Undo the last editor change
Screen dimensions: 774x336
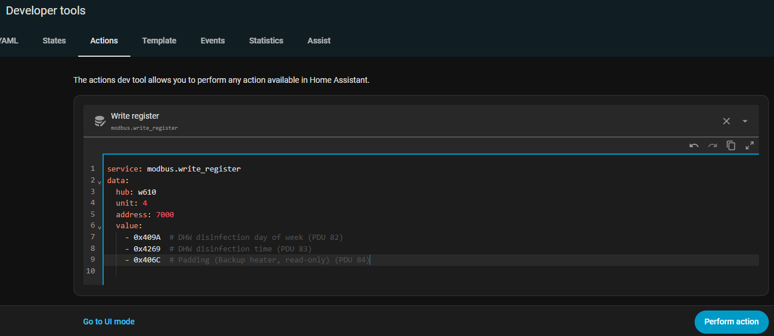pyautogui.click(x=693, y=145)
